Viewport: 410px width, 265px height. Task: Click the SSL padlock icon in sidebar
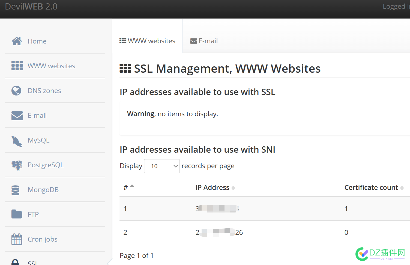click(x=15, y=262)
